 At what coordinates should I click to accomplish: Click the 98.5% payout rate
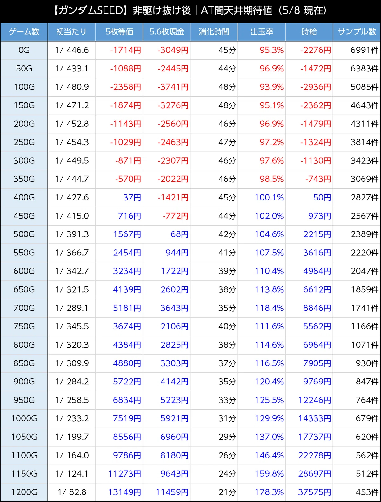271,179
